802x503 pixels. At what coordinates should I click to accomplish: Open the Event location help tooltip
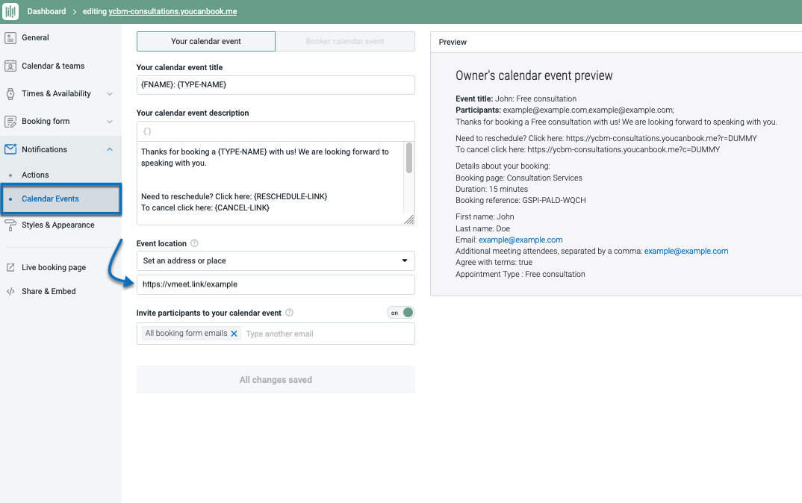coord(196,243)
